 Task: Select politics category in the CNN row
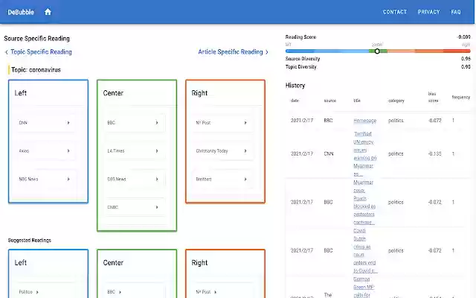[x=396, y=154]
